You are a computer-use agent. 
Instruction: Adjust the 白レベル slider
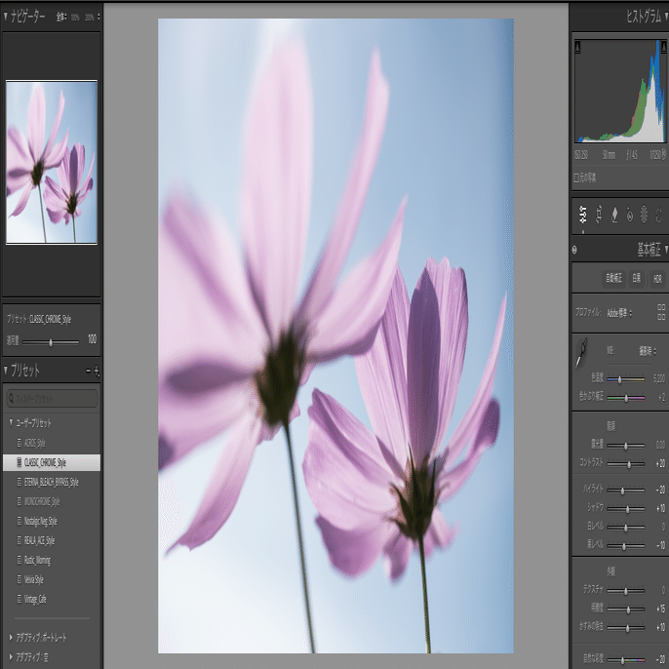tap(625, 528)
